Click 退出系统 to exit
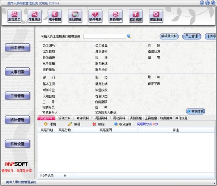 pos(156,16)
